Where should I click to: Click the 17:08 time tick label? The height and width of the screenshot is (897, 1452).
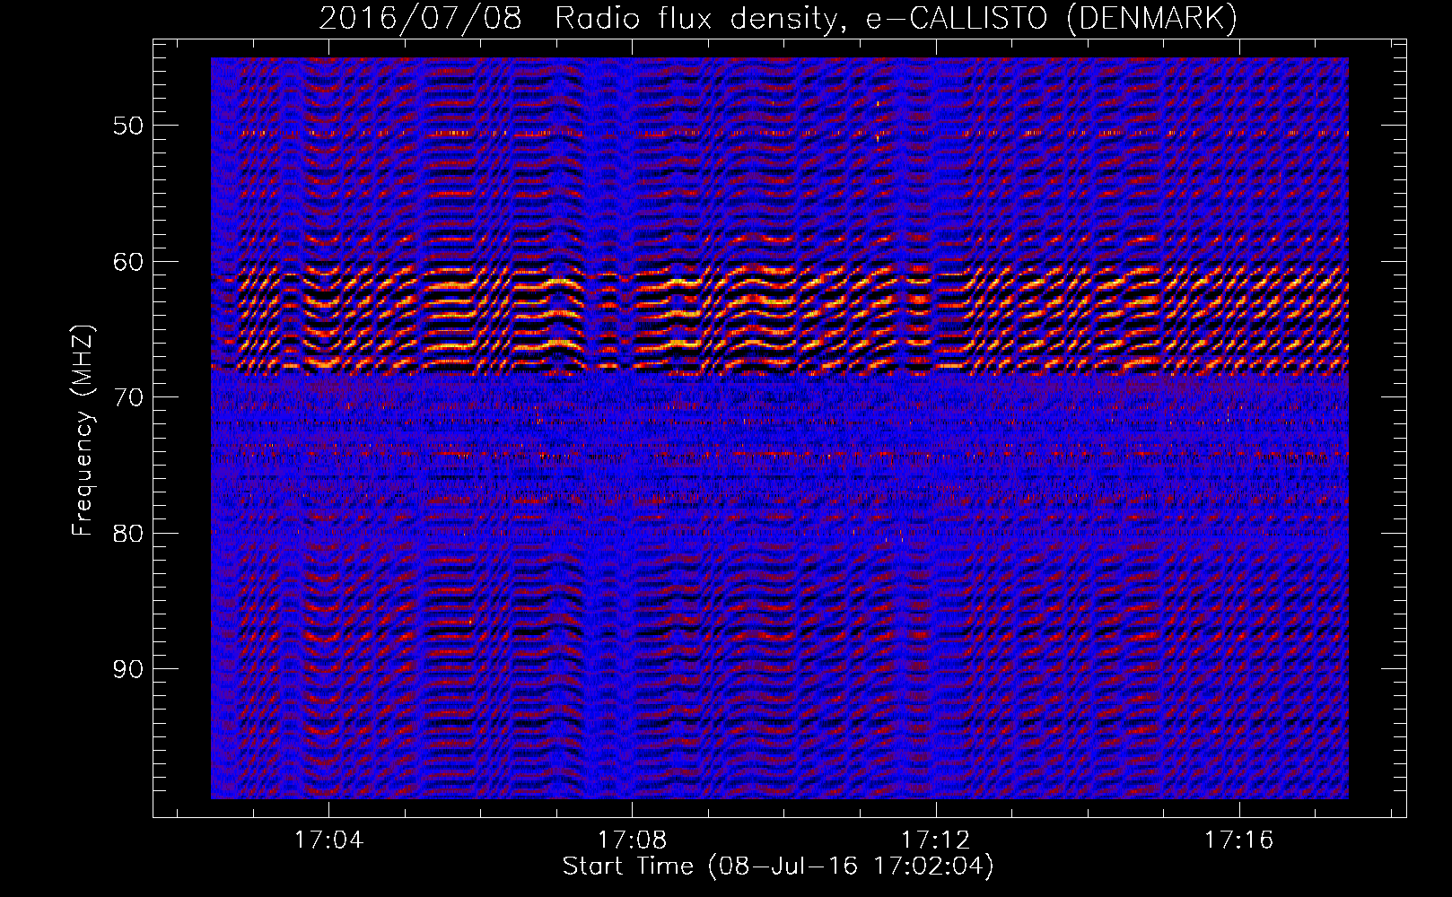[x=632, y=840]
